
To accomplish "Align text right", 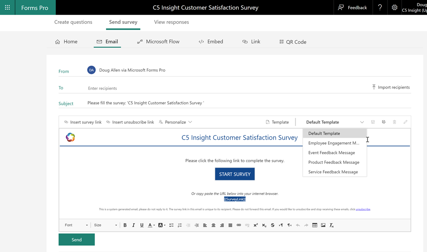I will tap(222, 225).
